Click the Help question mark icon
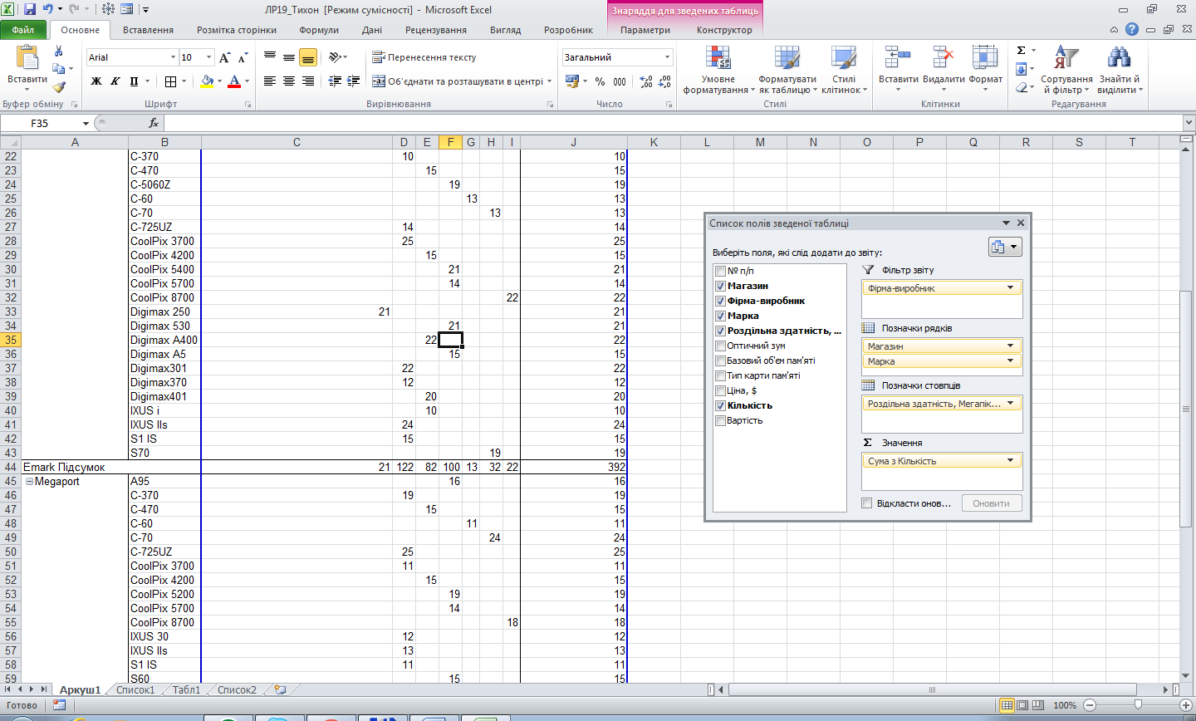The height and width of the screenshot is (721, 1196). [1132, 29]
